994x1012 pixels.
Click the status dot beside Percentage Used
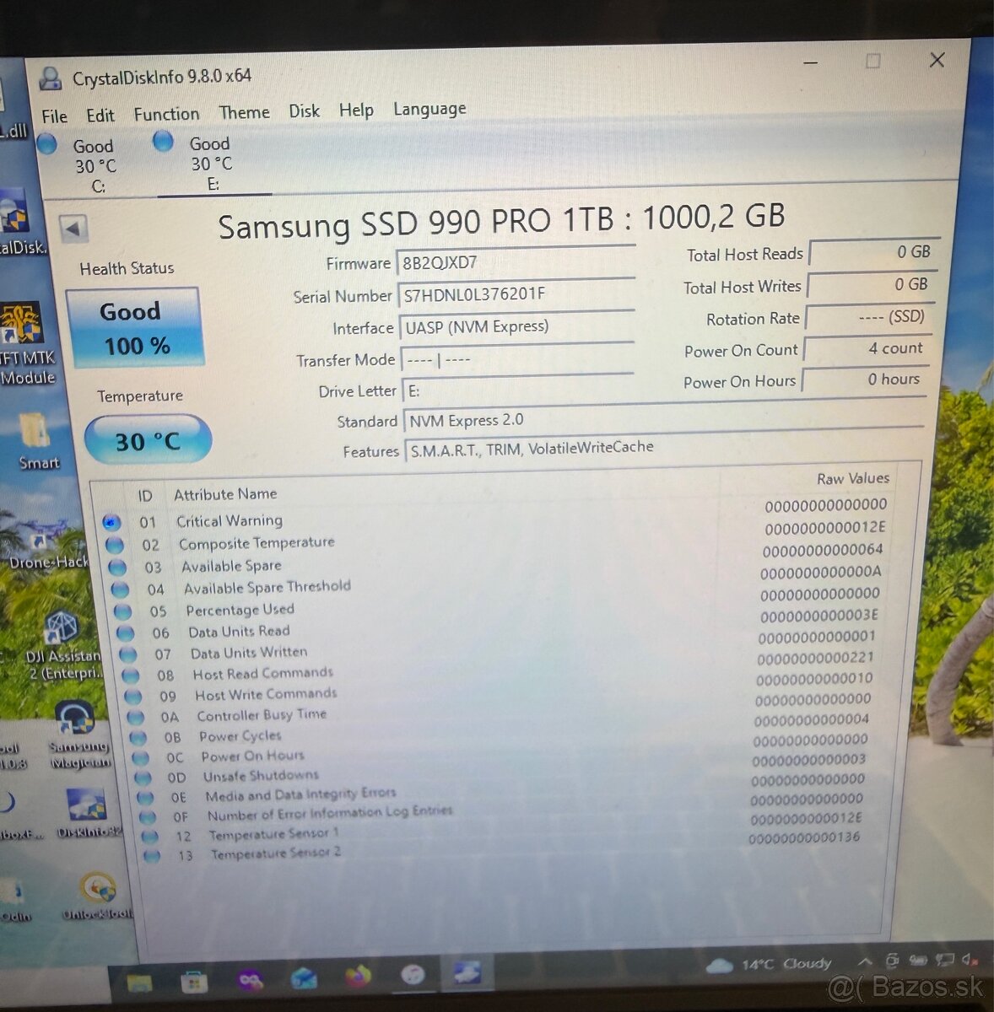pyautogui.click(x=123, y=611)
